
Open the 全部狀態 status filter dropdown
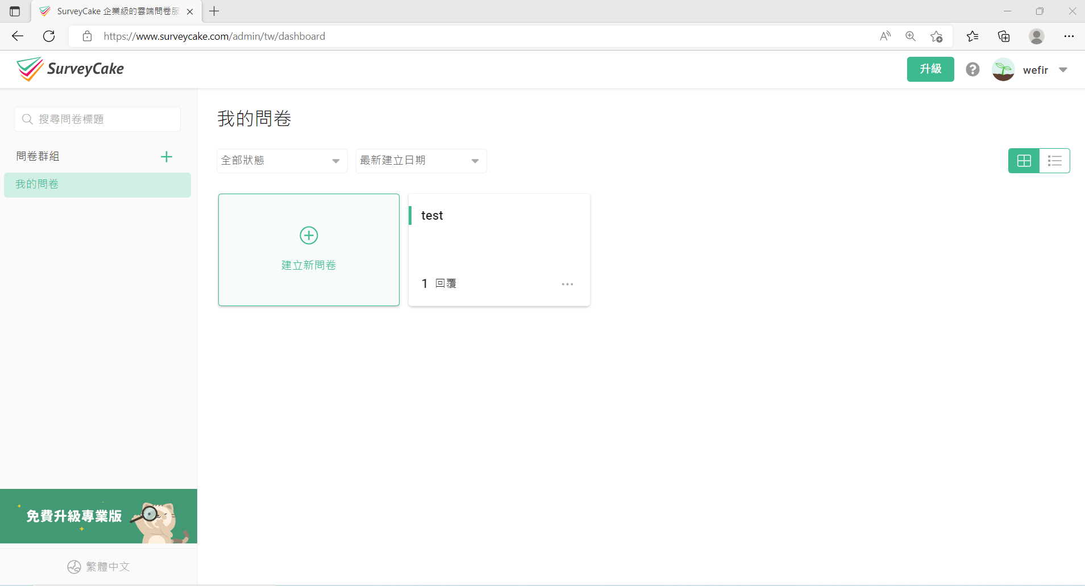pos(282,161)
